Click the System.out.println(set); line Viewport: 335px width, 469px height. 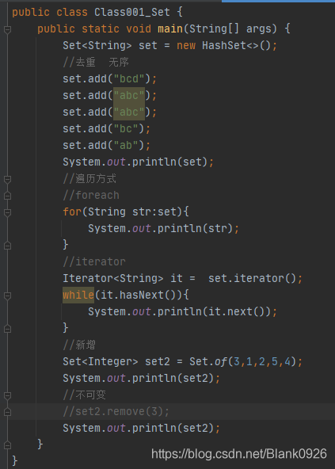[x=138, y=162]
